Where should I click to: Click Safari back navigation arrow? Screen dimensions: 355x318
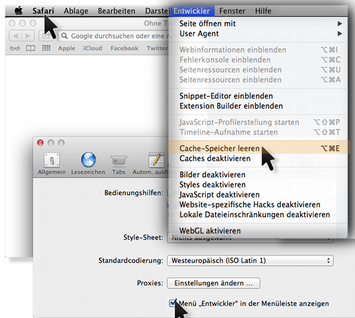(x=15, y=36)
